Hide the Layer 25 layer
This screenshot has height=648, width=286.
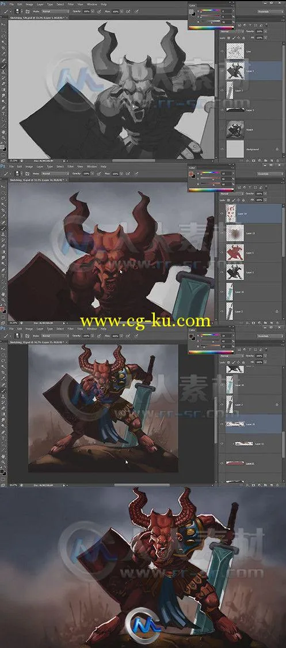tap(222, 424)
